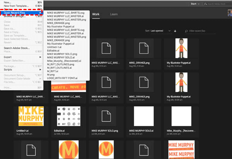Click the magnifier icon in Filter recent files

pos(186,31)
